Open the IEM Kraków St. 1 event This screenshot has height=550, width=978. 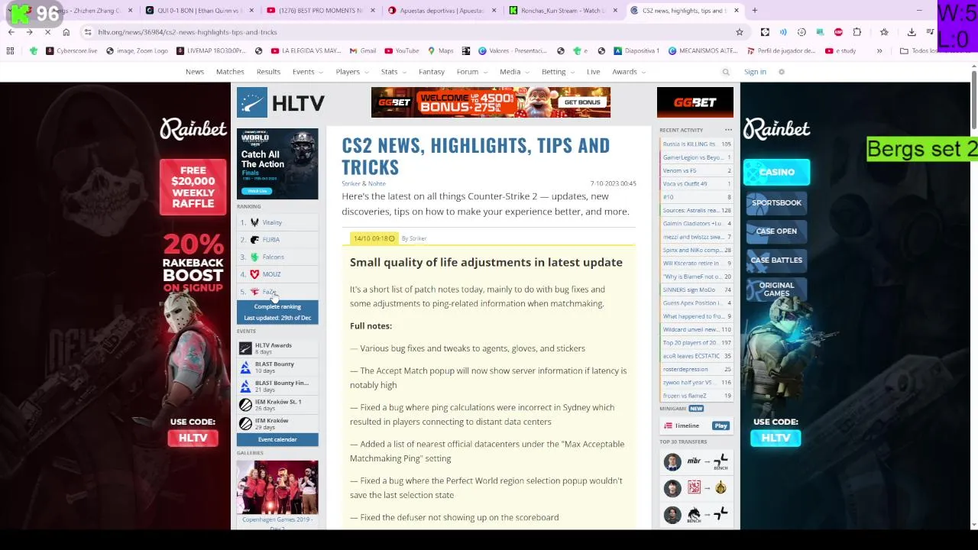(x=277, y=405)
